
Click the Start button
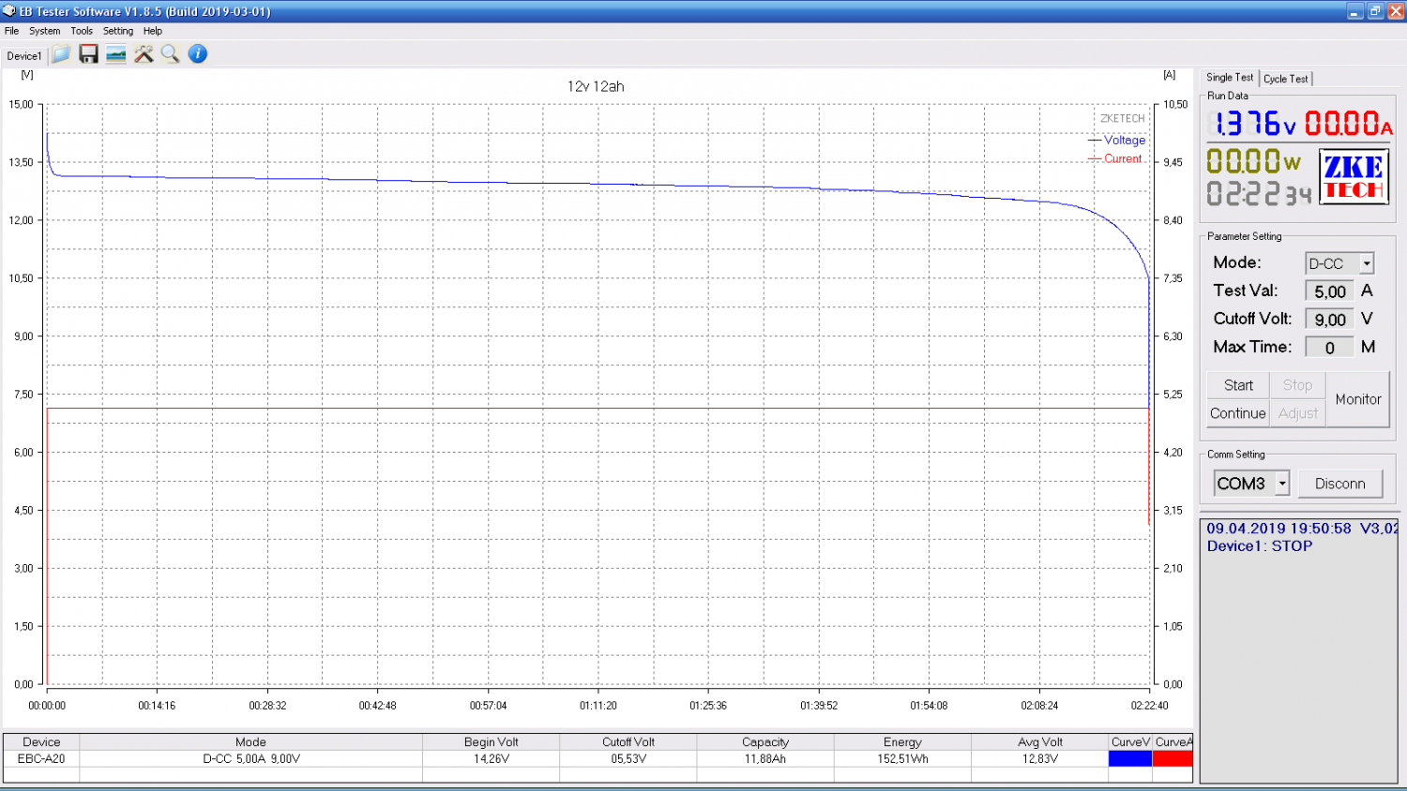coord(1238,385)
